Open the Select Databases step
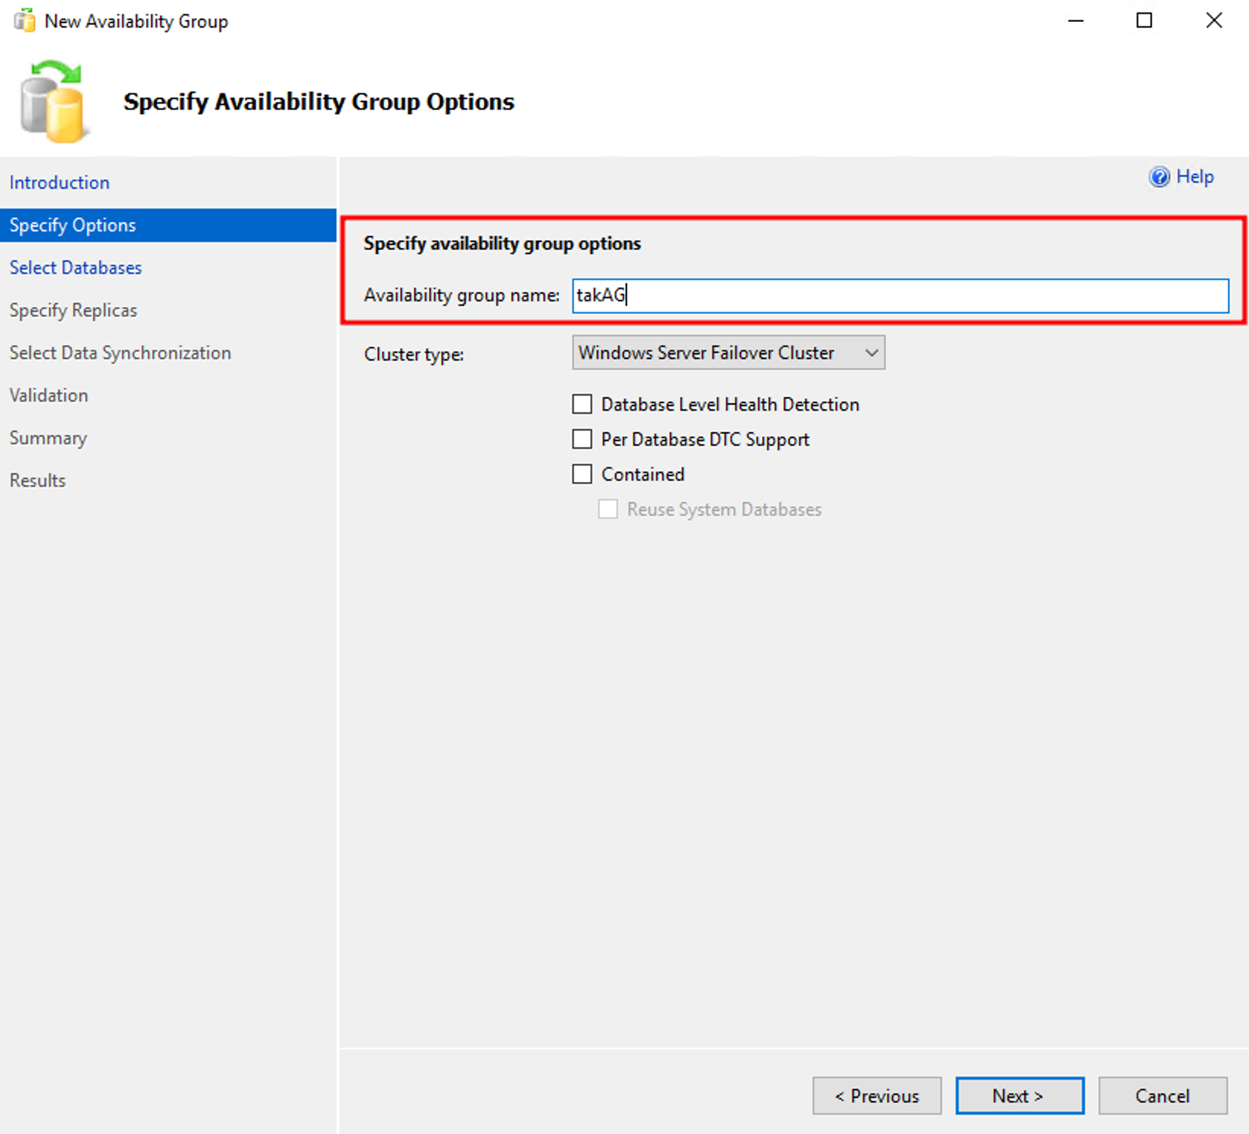Viewport: 1249px width, 1134px height. click(x=76, y=268)
